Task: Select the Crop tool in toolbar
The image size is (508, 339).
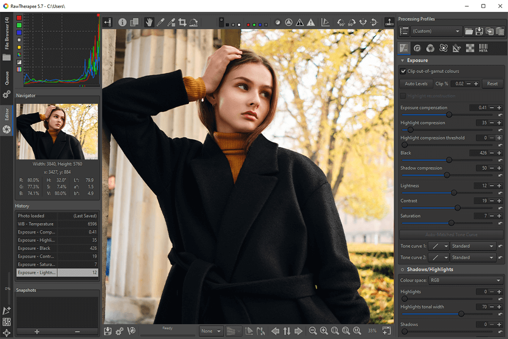Action: click(183, 22)
